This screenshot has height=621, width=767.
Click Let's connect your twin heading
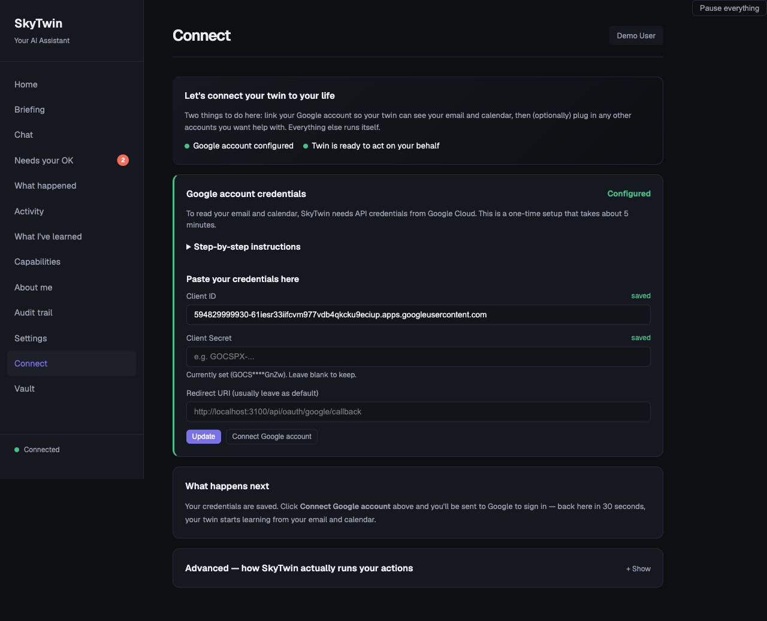coord(259,96)
